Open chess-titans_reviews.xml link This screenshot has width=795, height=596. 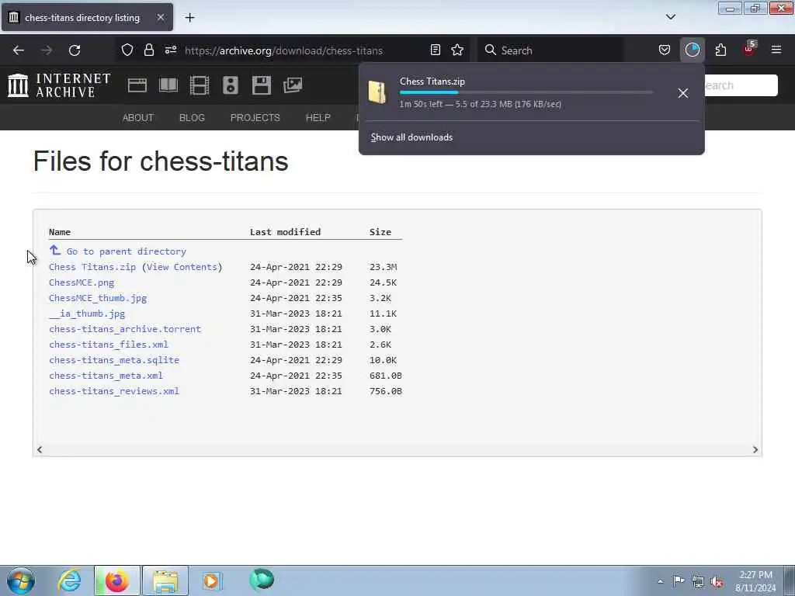click(114, 391)
